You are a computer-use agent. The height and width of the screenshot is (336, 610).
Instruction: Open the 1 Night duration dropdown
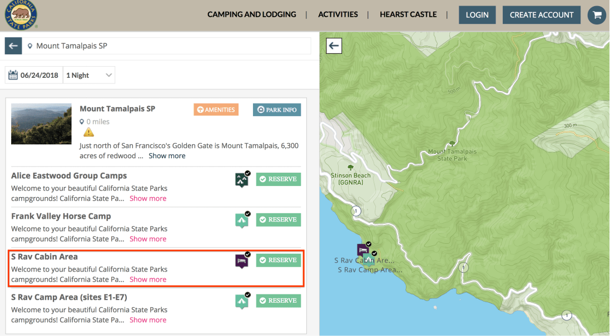[x=89, y=76]
